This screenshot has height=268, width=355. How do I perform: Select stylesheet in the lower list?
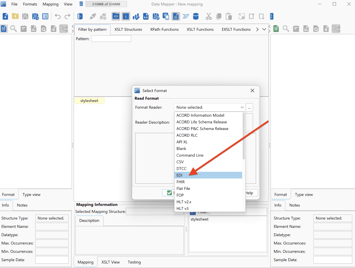[200, 219]
